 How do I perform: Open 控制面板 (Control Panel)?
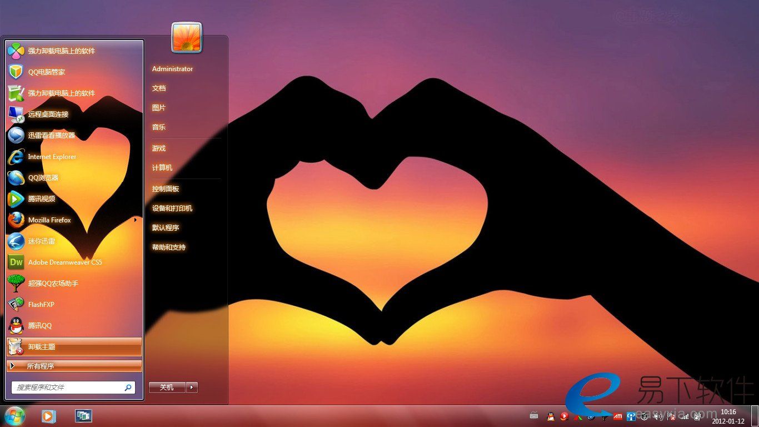[166, 189]
